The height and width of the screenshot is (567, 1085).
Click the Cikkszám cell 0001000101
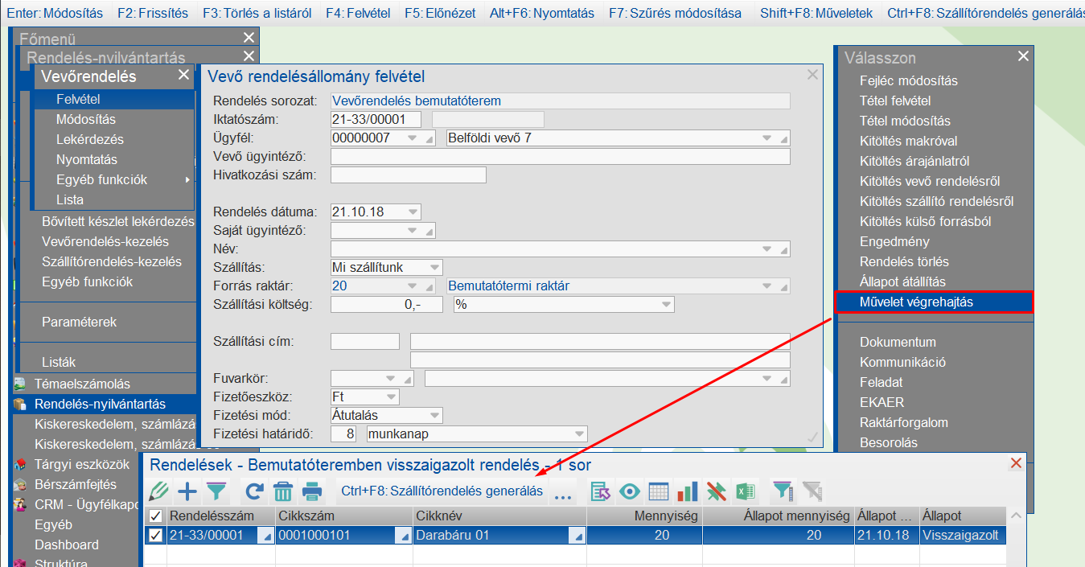tap(343, 536)
